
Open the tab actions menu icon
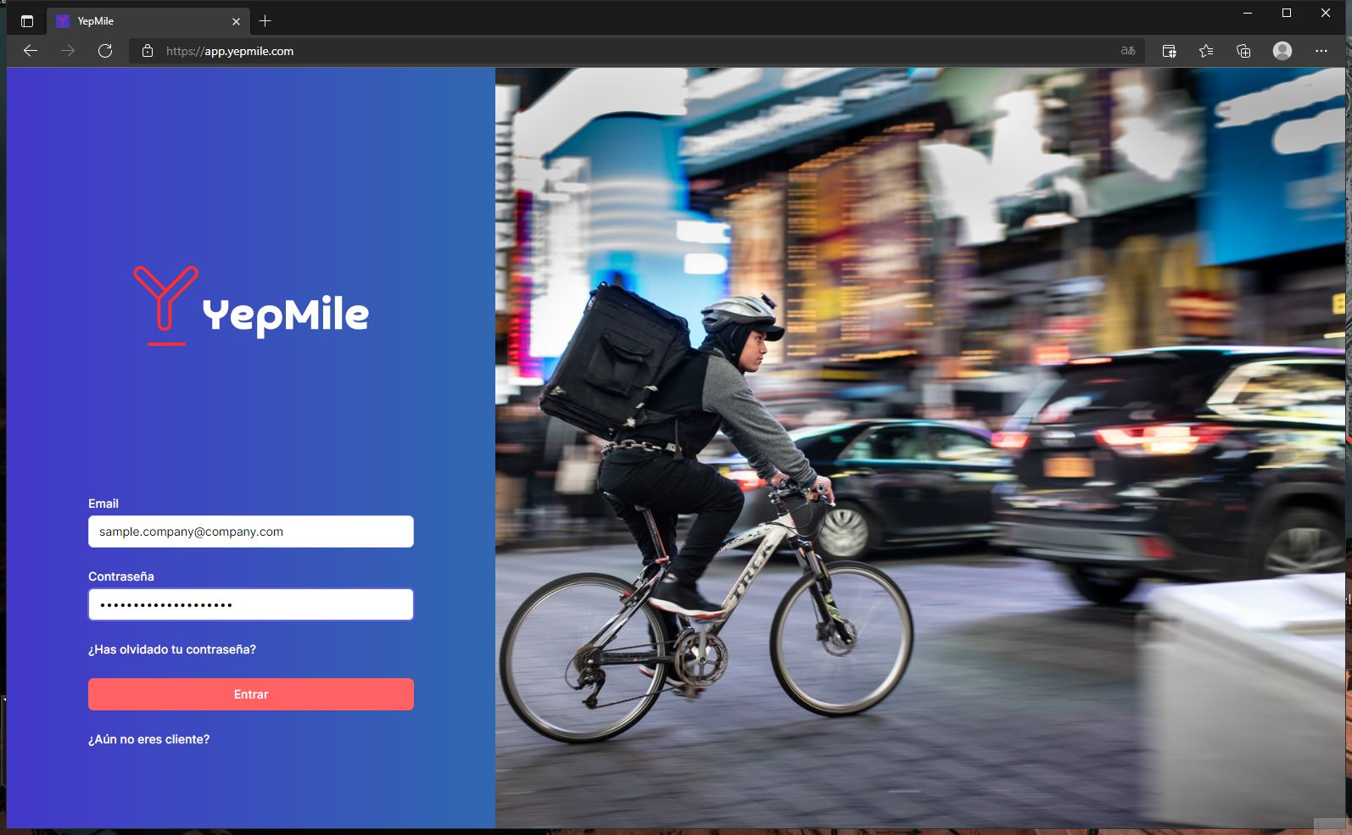click(x=27, y=21)
